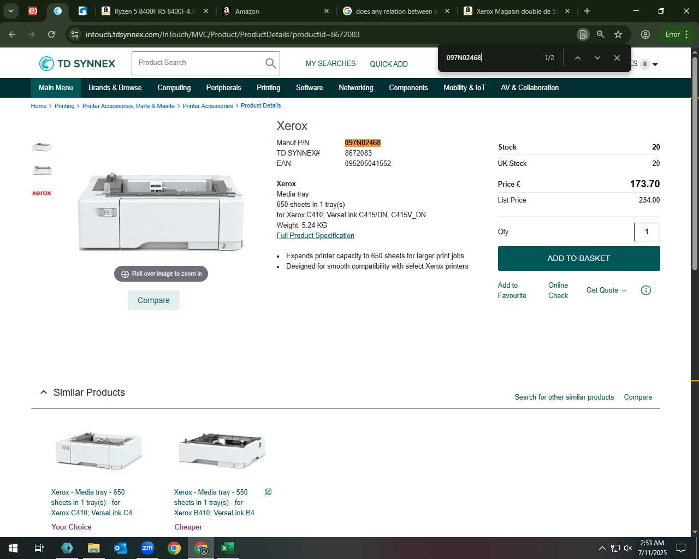Open the Main Menu
Image resolution: width=699 pixels, height=559 pixels.
(x=56, y=88)
